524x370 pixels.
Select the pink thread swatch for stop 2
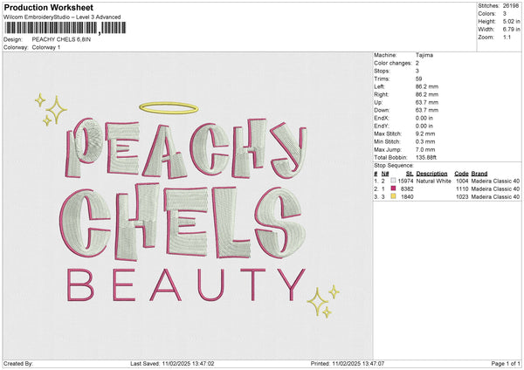(x=395, y=188)
